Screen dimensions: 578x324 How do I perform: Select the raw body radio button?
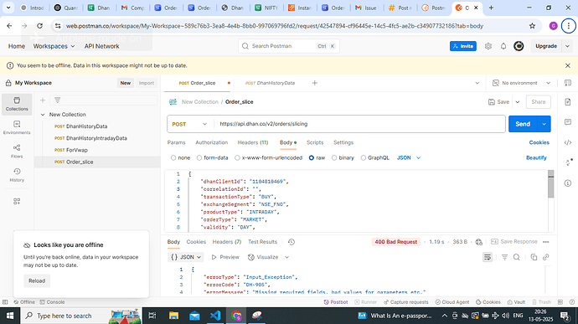(x=312, y=157)
